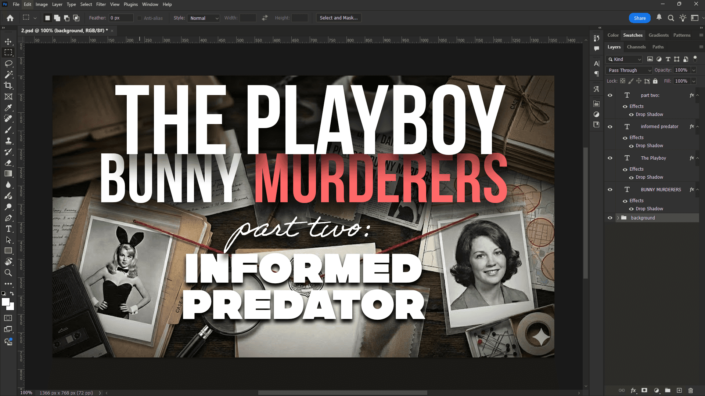Open the Kind filter dropdown
Screen dimensions: 705x396
click(624, 59)
